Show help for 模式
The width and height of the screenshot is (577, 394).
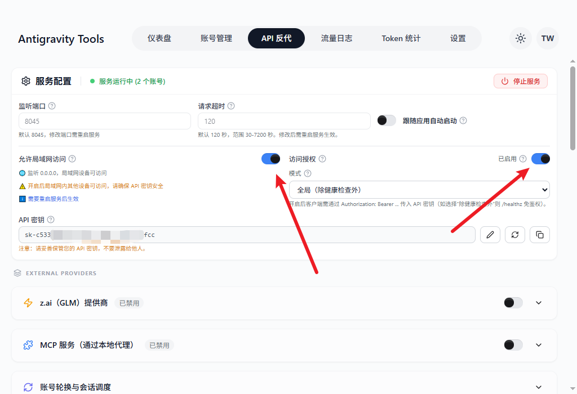(x=308, y=173)
